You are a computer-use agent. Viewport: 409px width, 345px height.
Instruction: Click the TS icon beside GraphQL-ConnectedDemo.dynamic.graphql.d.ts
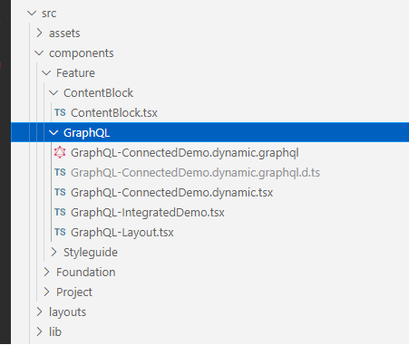(60, 172)
